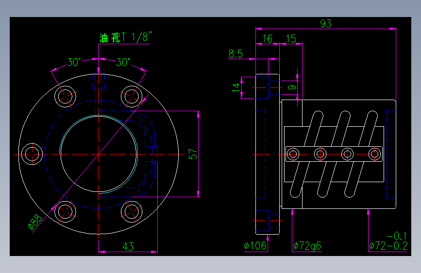Click the 93 overall length dimension

click(x=325, y=24)
